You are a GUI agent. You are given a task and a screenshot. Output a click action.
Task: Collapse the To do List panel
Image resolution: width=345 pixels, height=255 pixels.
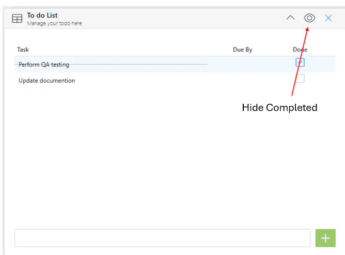(x=290, y=18)
